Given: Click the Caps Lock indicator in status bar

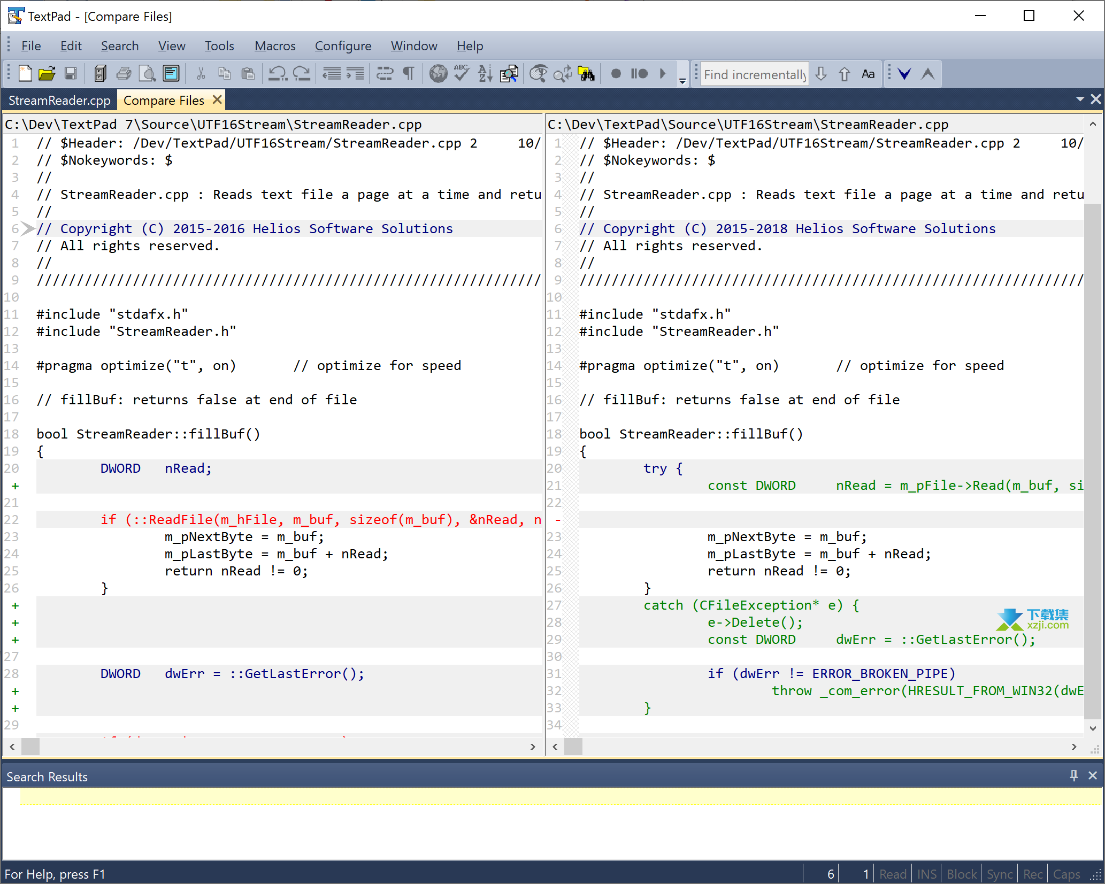Looking at the screenshot, I should click(1075, 873).
